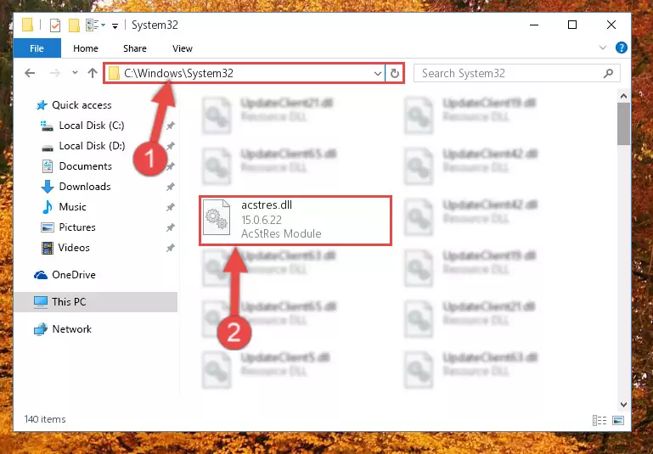Click the Network icon in sidebar

click(41, 329)
